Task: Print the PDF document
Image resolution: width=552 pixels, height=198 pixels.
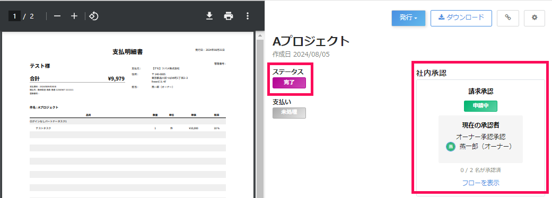Action: (229, 16)
